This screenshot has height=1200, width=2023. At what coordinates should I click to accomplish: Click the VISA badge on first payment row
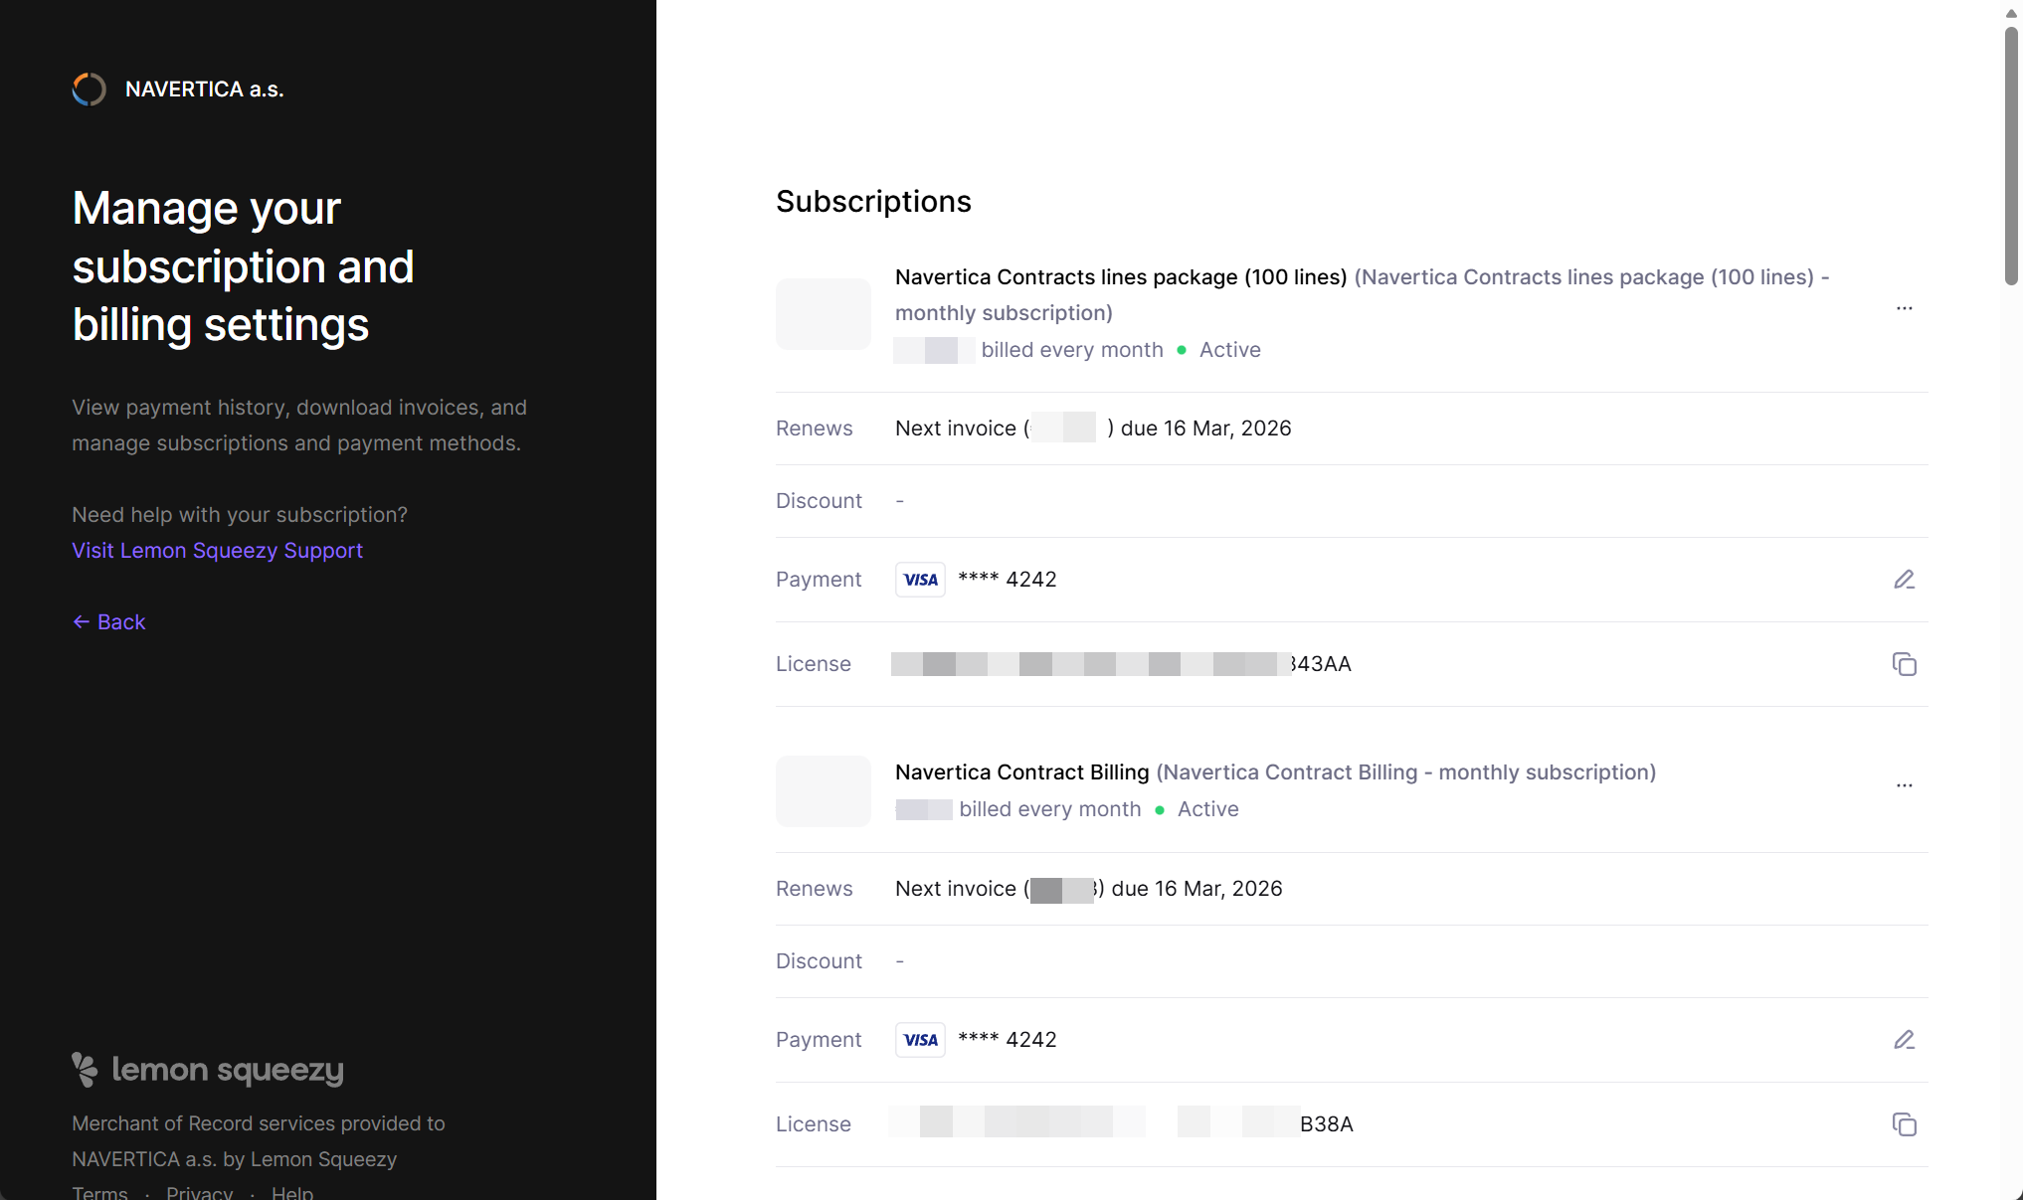pos(919,579)
